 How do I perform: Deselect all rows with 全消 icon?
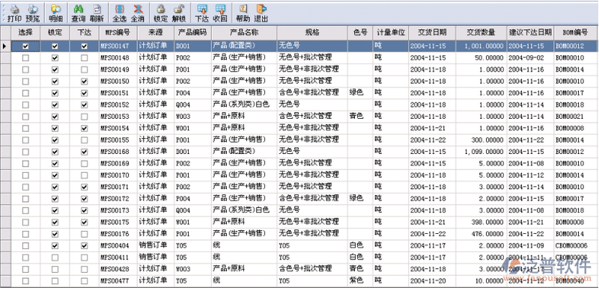[x=138, y=13]
